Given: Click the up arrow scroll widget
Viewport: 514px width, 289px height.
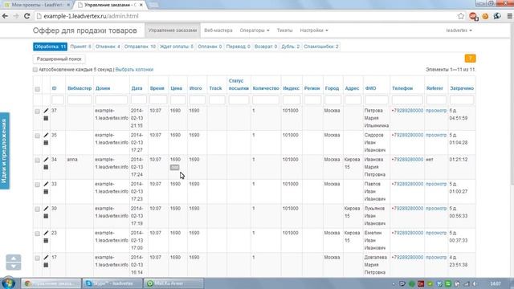Looking at the screenshot, I should (14, 258).
